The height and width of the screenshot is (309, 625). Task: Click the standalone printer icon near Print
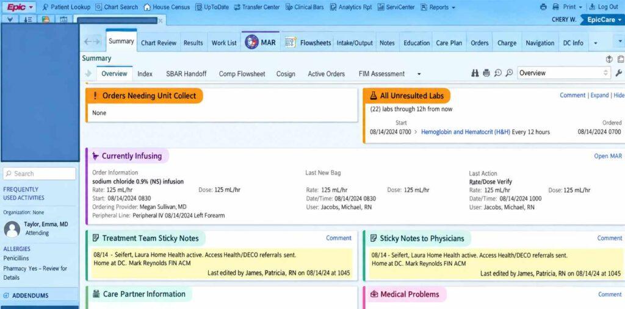pos(543,7)
